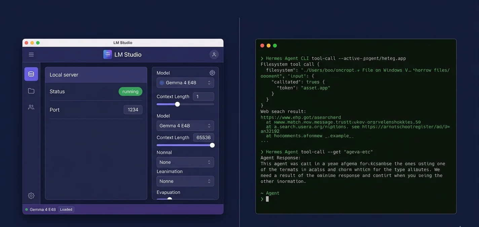
Task: Click the "token": "asset.app" terminal line
Action: pos(303,88)
